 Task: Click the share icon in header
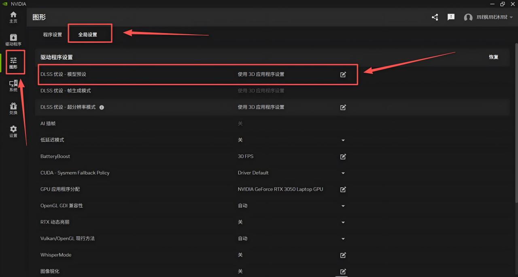click(x=435, y=17)
